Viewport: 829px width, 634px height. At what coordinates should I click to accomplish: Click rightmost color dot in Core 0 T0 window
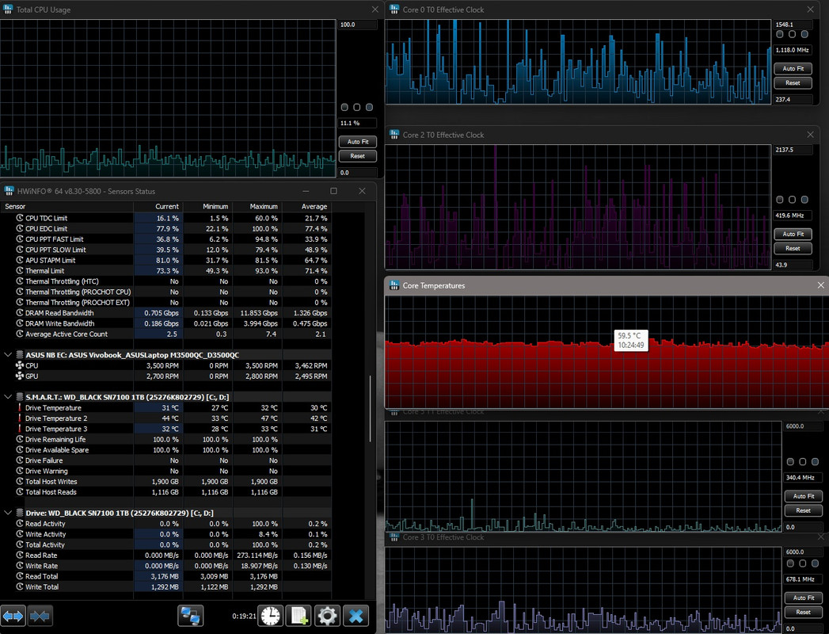point(804,34)
